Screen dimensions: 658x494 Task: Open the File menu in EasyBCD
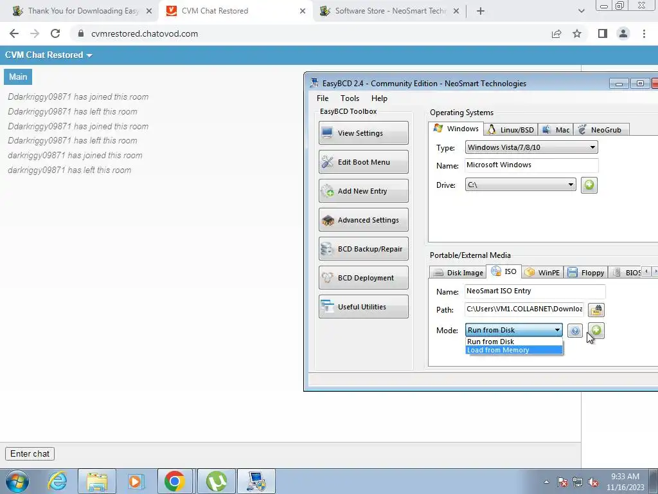(323, 98)
